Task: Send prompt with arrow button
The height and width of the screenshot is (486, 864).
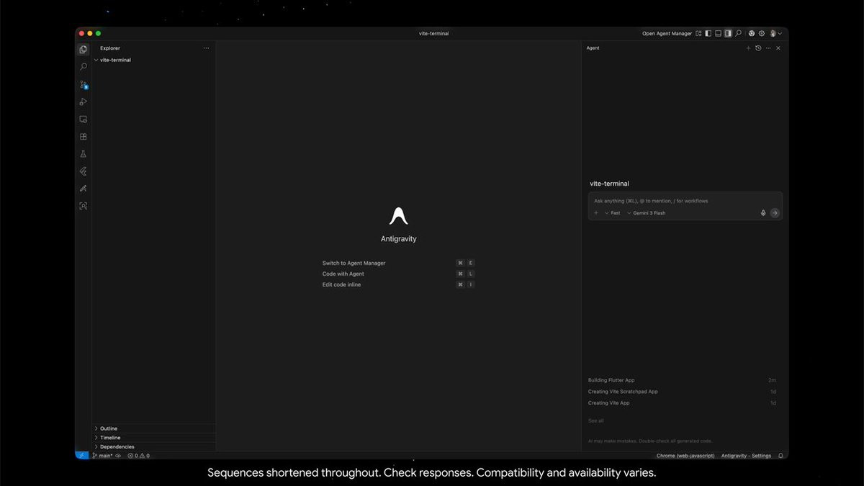Action: 775,213
